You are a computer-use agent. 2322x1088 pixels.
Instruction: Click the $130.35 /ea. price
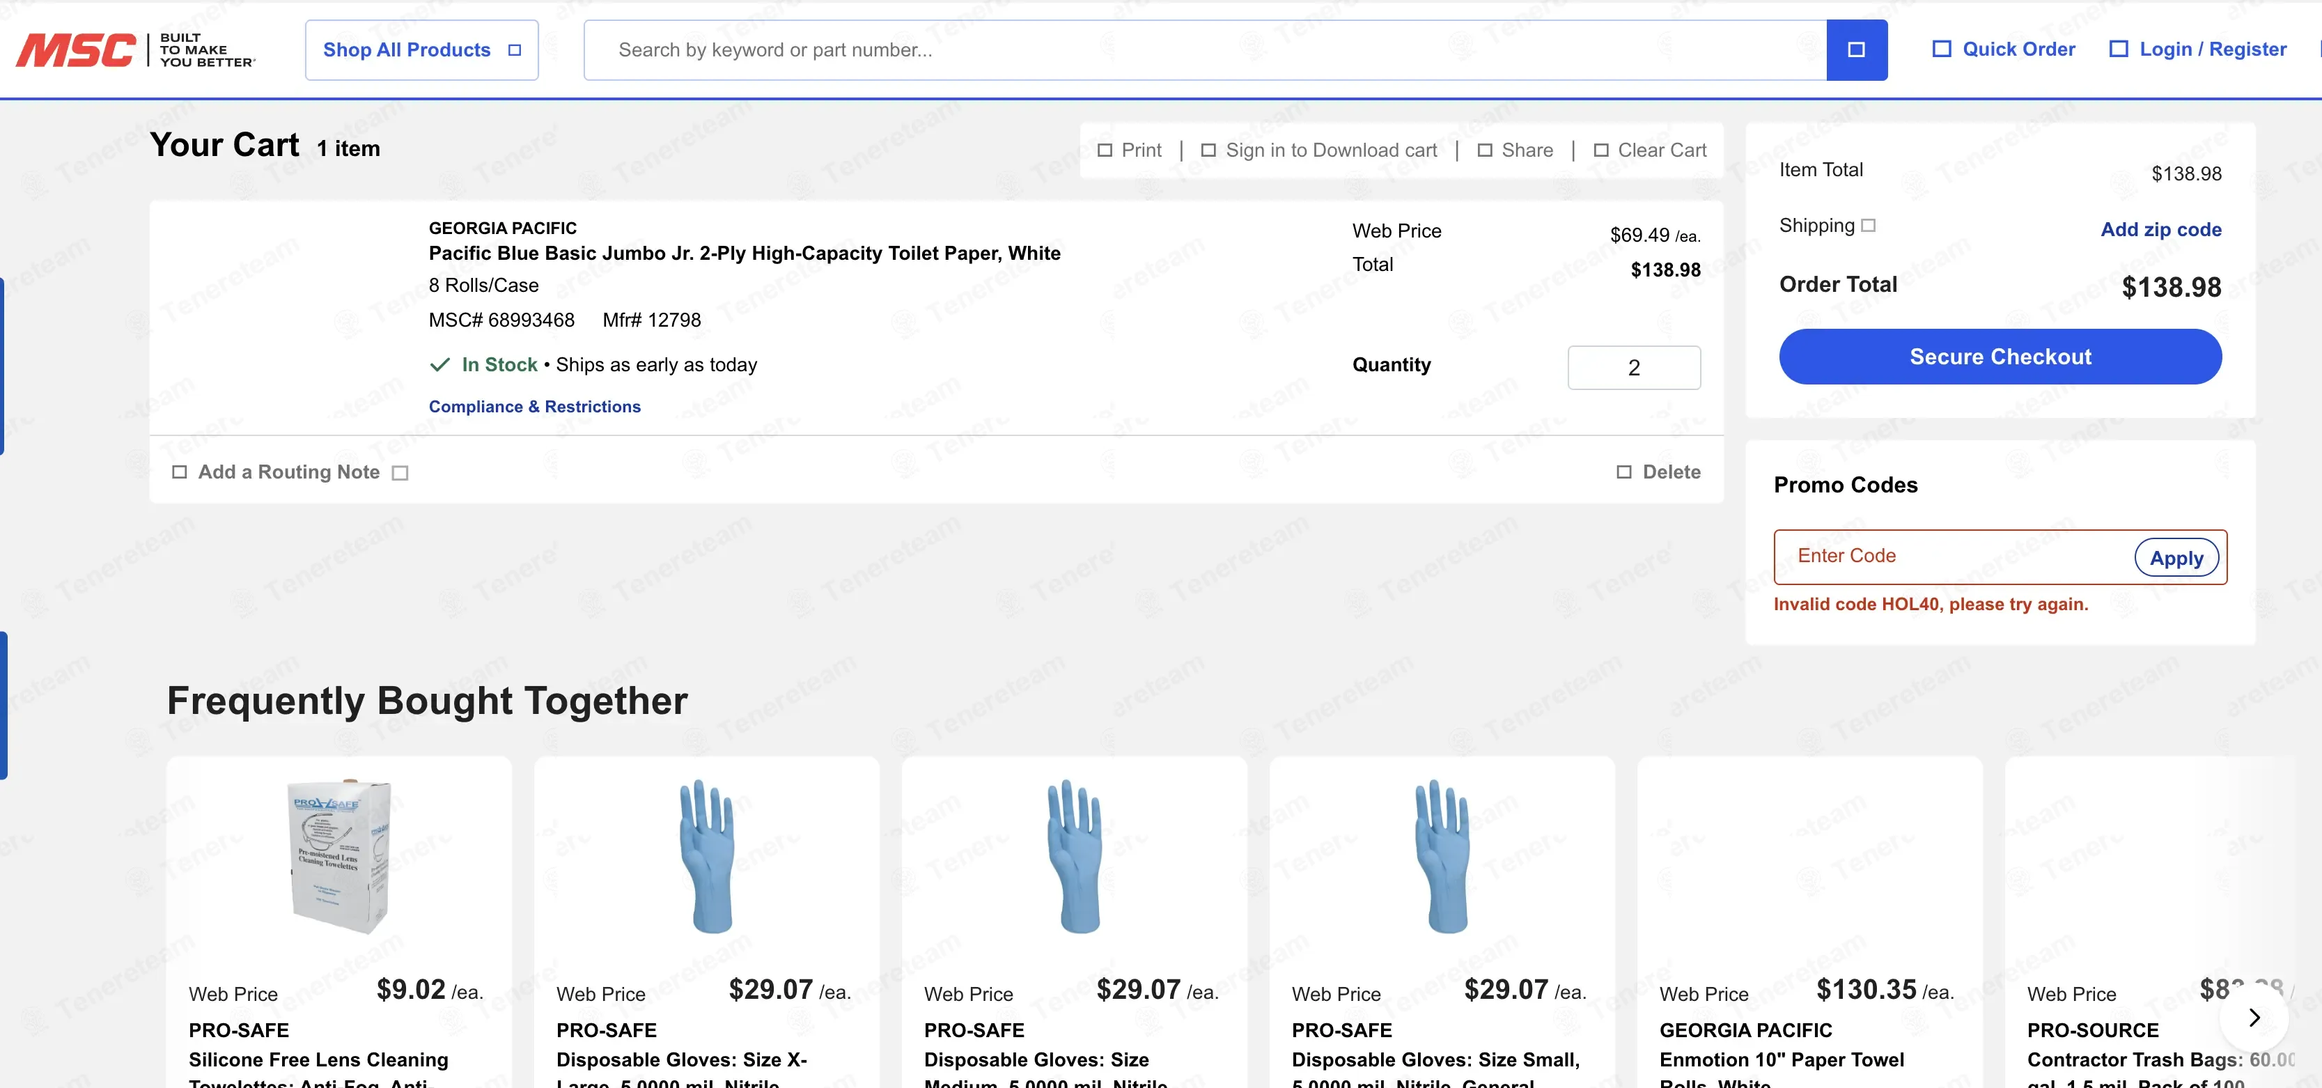1885,990
